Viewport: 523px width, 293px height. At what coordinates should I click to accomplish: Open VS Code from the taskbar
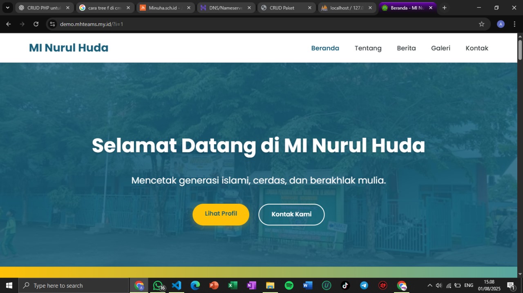click(x=177, y=285)
